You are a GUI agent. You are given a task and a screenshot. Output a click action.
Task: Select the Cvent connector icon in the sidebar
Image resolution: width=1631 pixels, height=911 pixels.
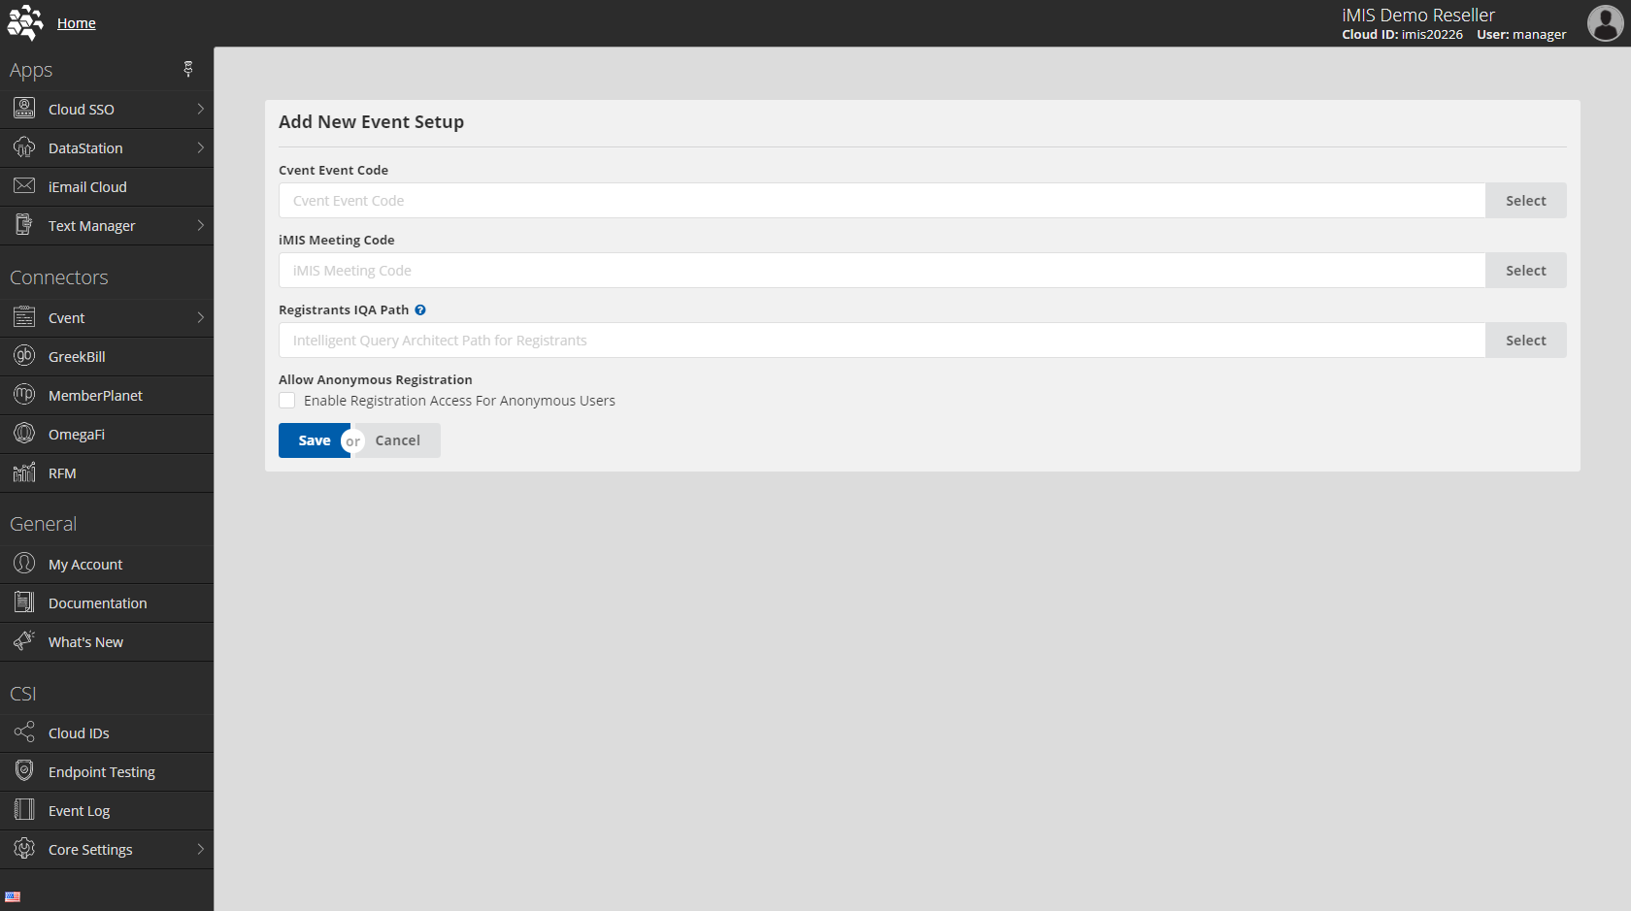23,317
